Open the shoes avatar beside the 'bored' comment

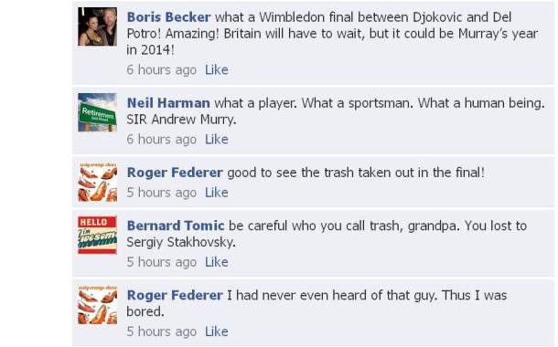pyautogui.click(x=98, y=305)
